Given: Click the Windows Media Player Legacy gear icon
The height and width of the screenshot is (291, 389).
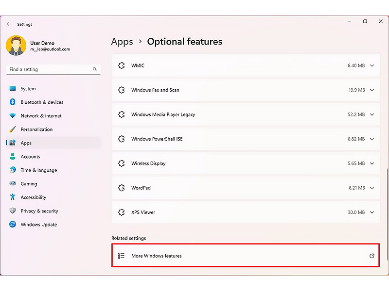Looking at the screenshot, I should [x=122, y=114].
